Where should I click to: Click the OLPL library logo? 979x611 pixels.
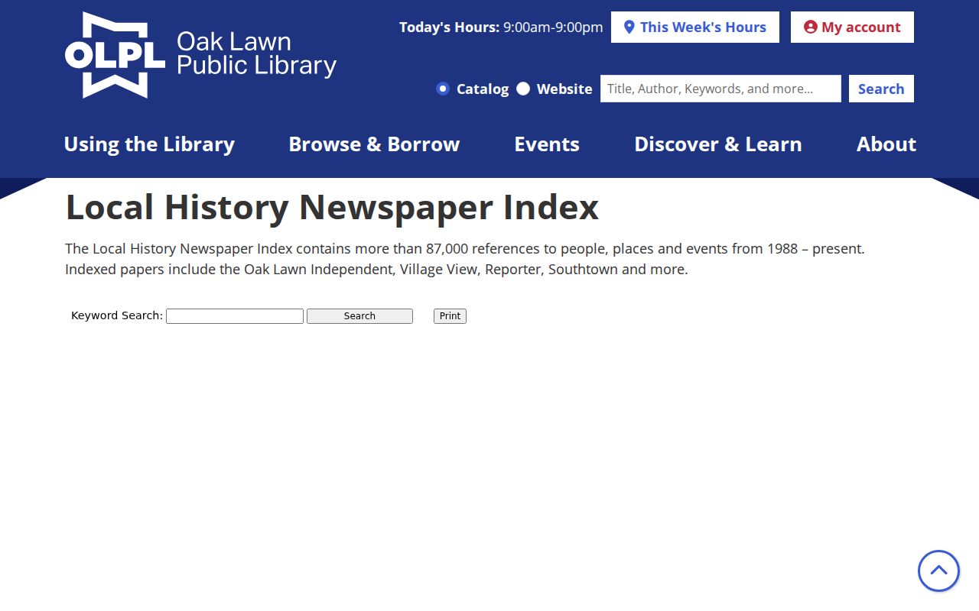[x=115, y=55]
